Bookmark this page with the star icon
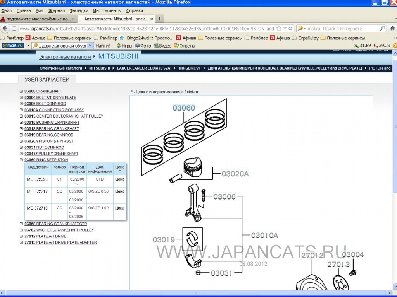The height and width of the screenshot is (297, 397). coord(279,29)
